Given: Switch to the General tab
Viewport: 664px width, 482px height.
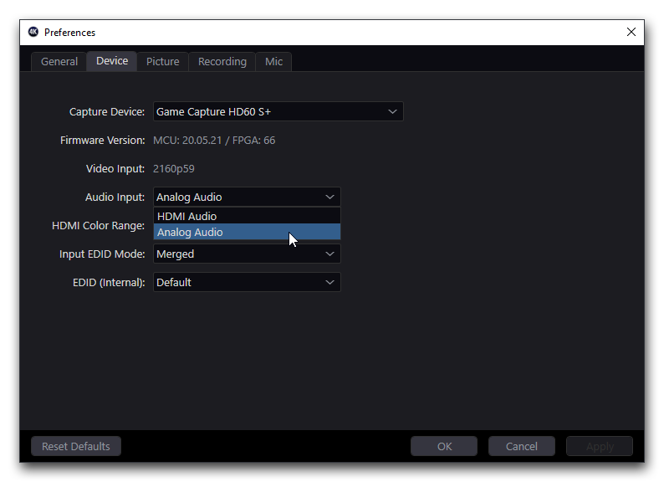Looking at the screenshot, I should coord(59,61).
